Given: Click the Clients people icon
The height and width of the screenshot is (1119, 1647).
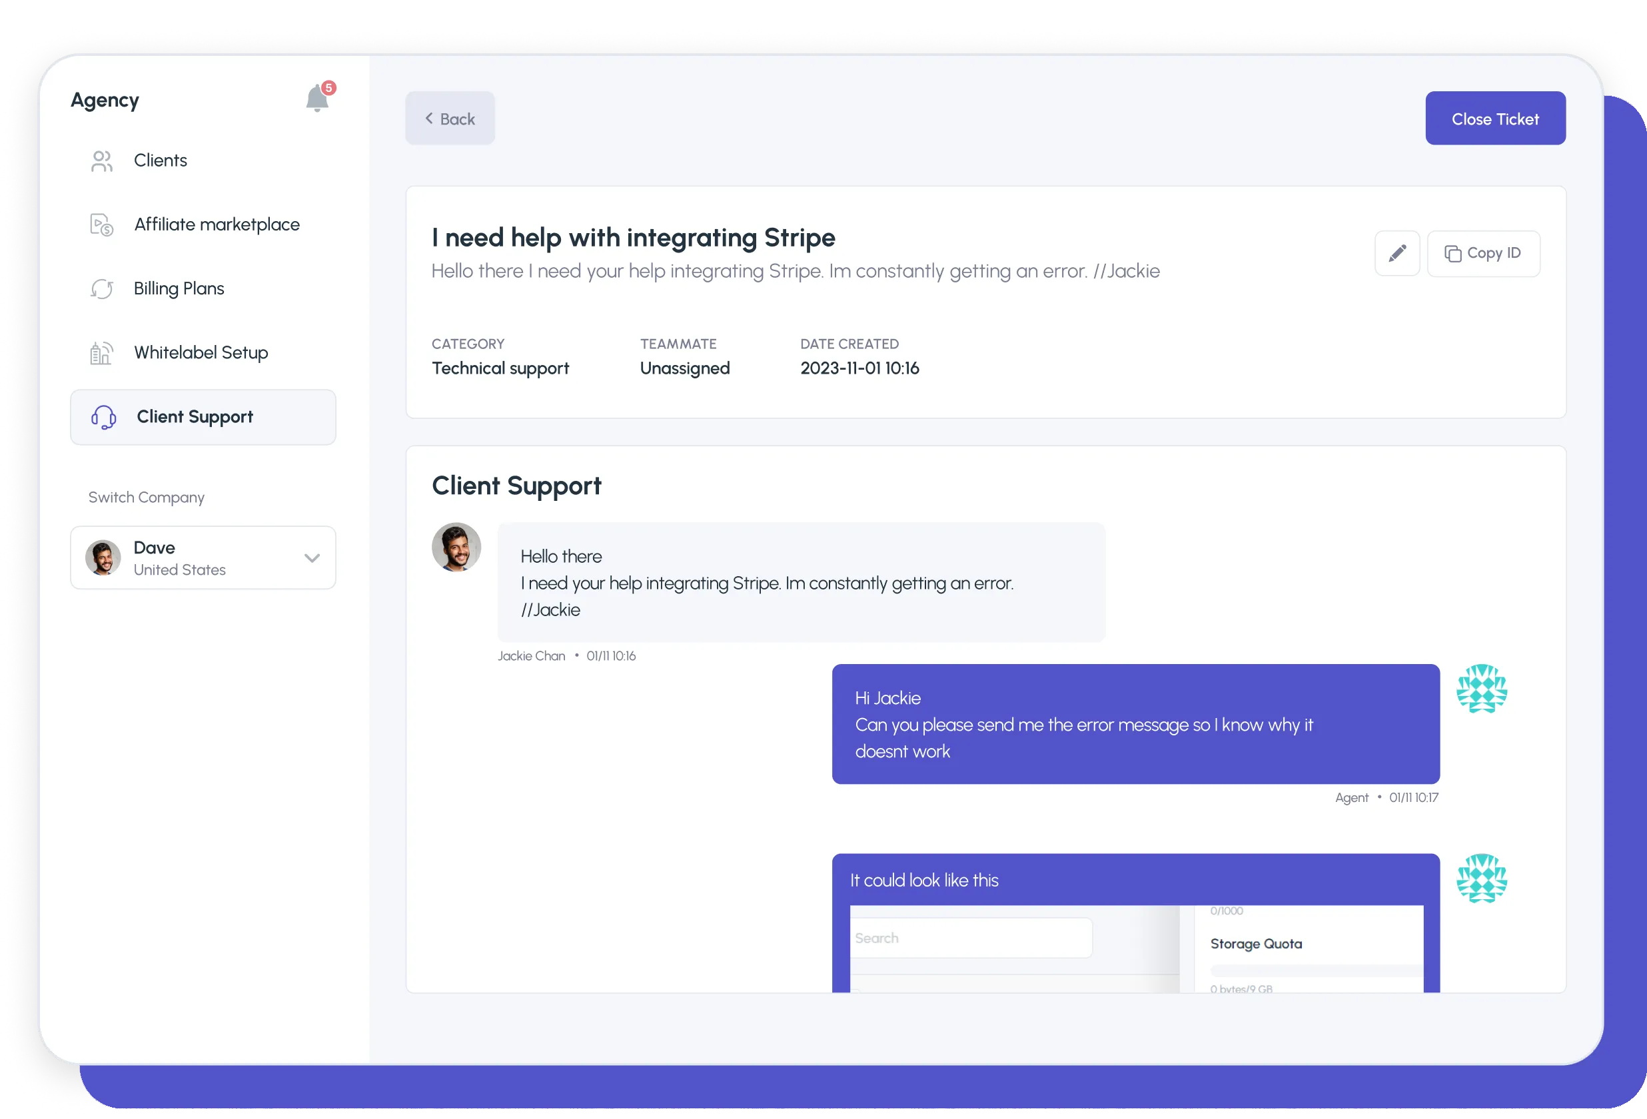Looking at the screenshot, I should 102,161.
